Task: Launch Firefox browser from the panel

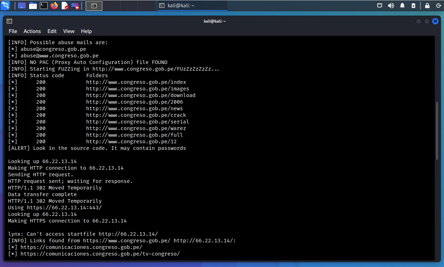Action: [x=54, y=6]
